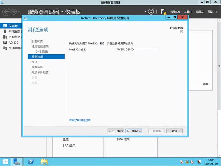Viewport: 221px width, 166px height.
Task: Click the Server Manager forward arrow
Action: (14, 12)
